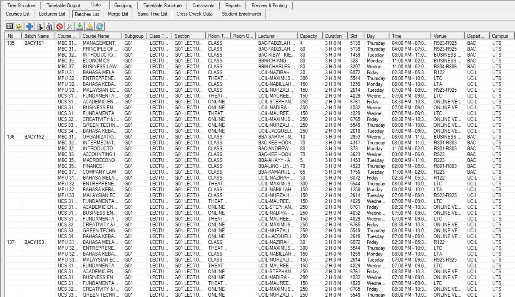Open the Student Enrollments sub-tab

(241, 14)
